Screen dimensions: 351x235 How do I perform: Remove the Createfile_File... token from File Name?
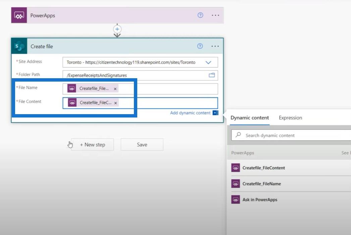[x=115, y=89]
